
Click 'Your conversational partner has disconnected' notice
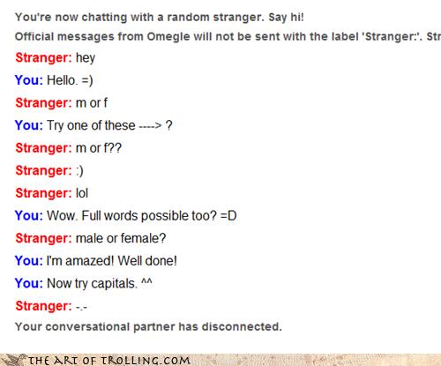point(148,326)
